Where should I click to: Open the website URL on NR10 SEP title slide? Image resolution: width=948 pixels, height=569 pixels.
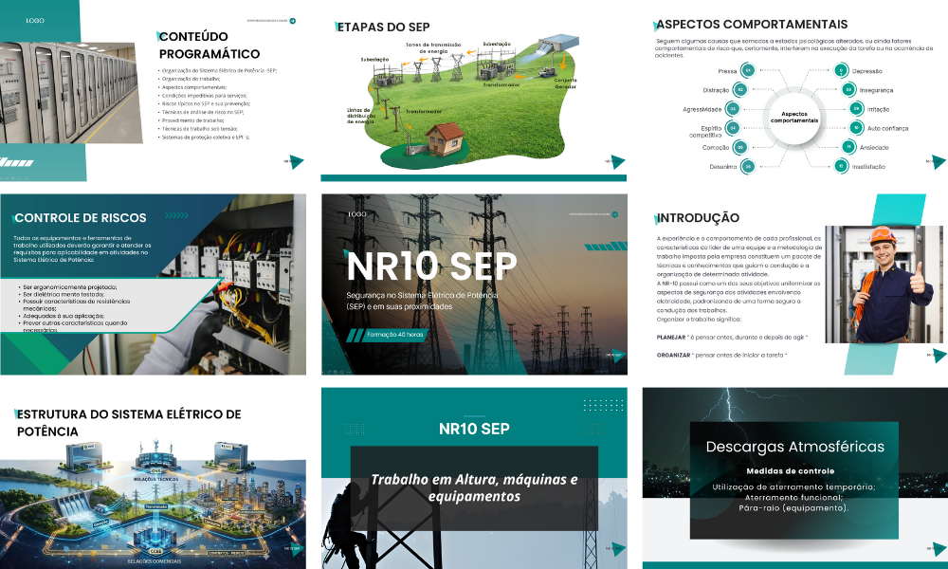pyautogui.click(x=589, y=214)
